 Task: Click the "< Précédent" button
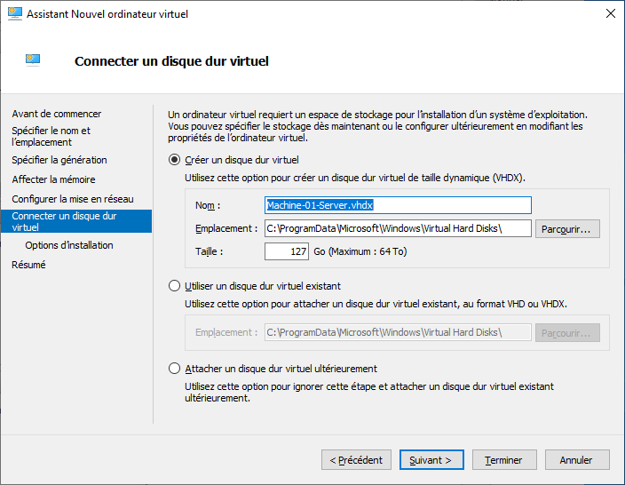(x=356, y=460)
